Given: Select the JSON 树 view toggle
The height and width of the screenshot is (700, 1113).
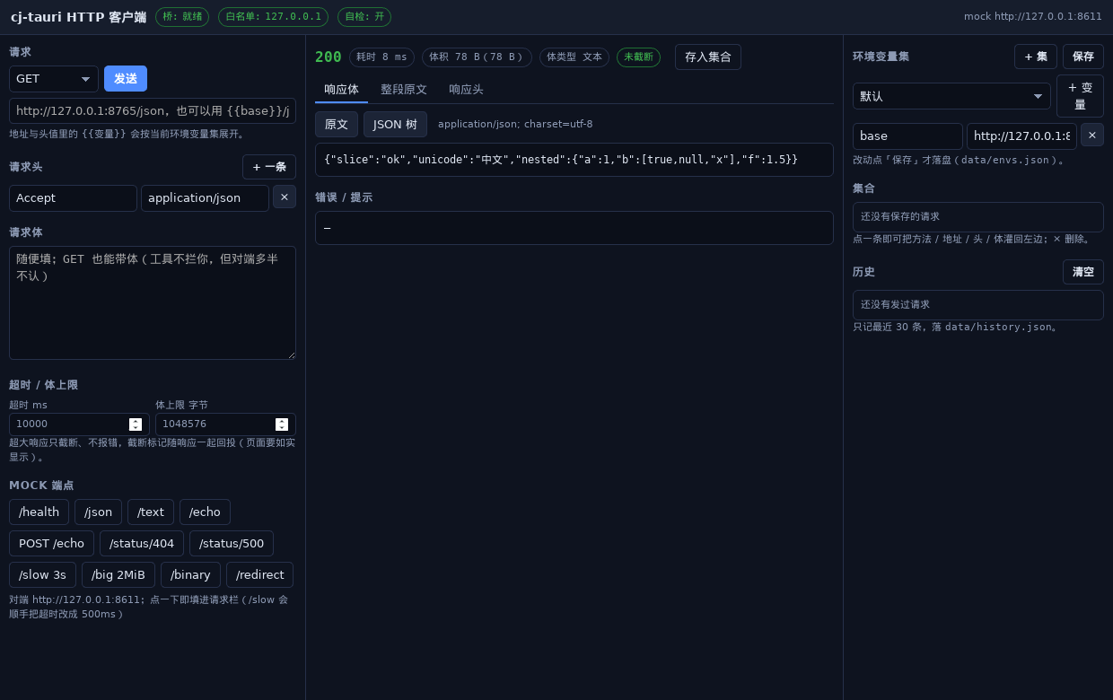Looking at the screenshot, I should [396, 125].
